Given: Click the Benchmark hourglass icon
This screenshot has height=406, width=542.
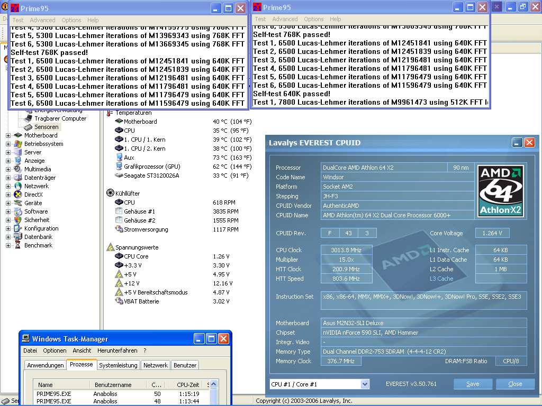Looking at the screenshot, I should pyautogui.click(x=18, y=245).
